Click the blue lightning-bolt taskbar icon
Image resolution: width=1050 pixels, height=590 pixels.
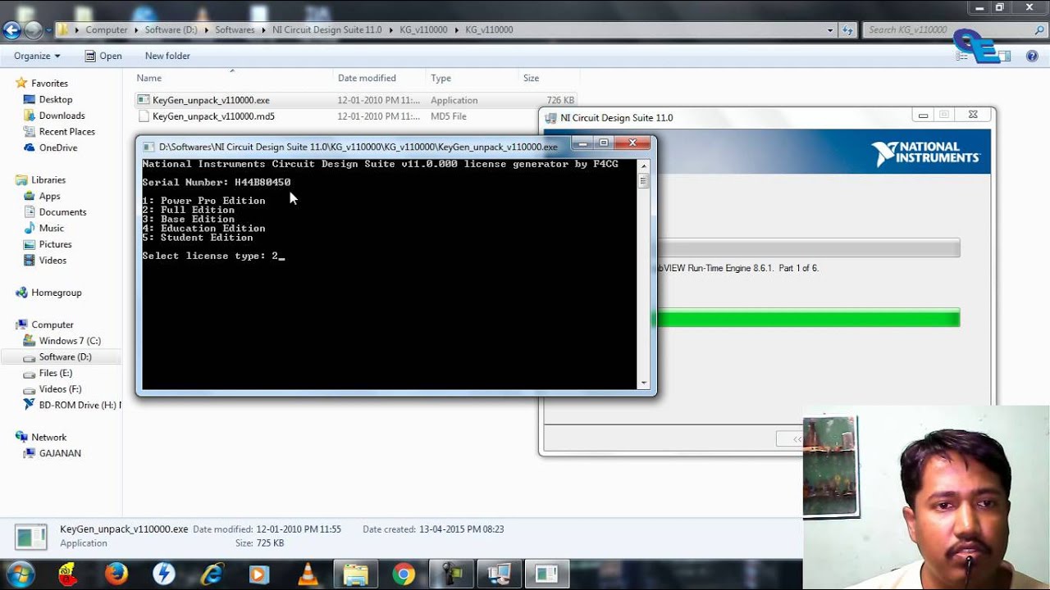pyautogui.click(x=164, y=574)
